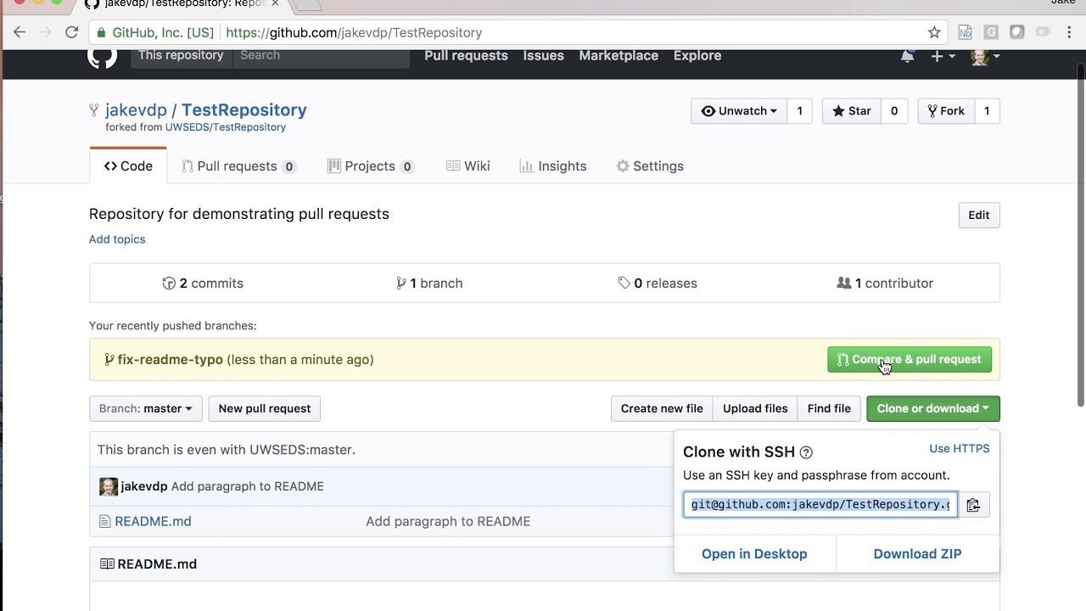Screen dimensions: 1086x611
Task: Go back using browser arrow
Action: (x=20, y=32)
